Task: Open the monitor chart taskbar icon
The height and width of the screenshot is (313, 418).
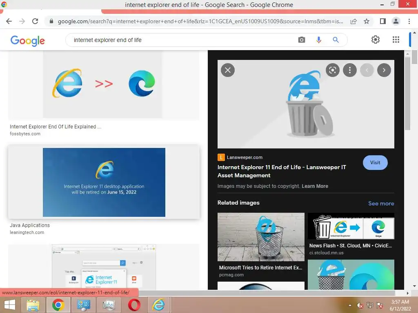Action: point(109,305)
